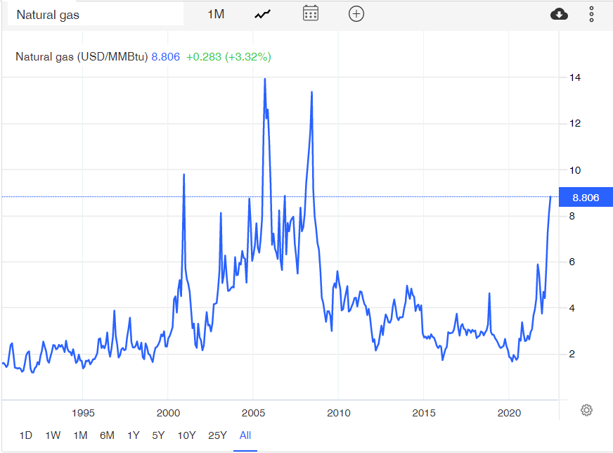
Task: Click the download chart icon
Action: (x=559, y=13)
